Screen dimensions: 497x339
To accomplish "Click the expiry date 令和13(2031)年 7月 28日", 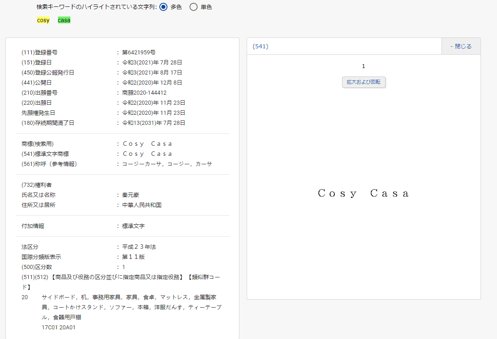I will coord(154,123).
